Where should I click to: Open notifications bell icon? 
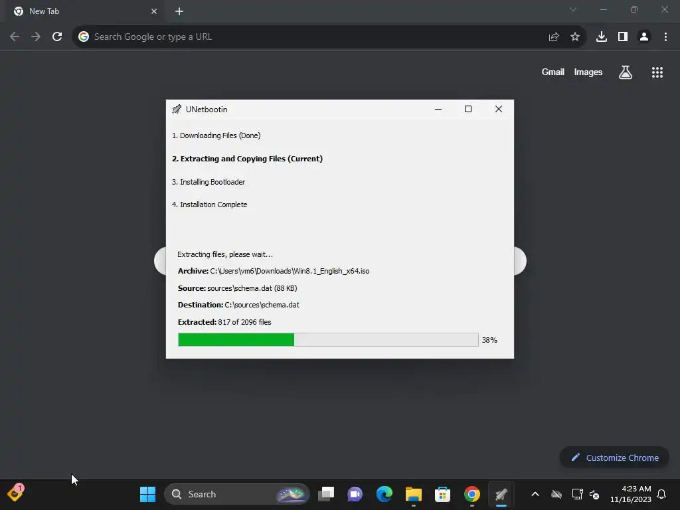(662, 494)
